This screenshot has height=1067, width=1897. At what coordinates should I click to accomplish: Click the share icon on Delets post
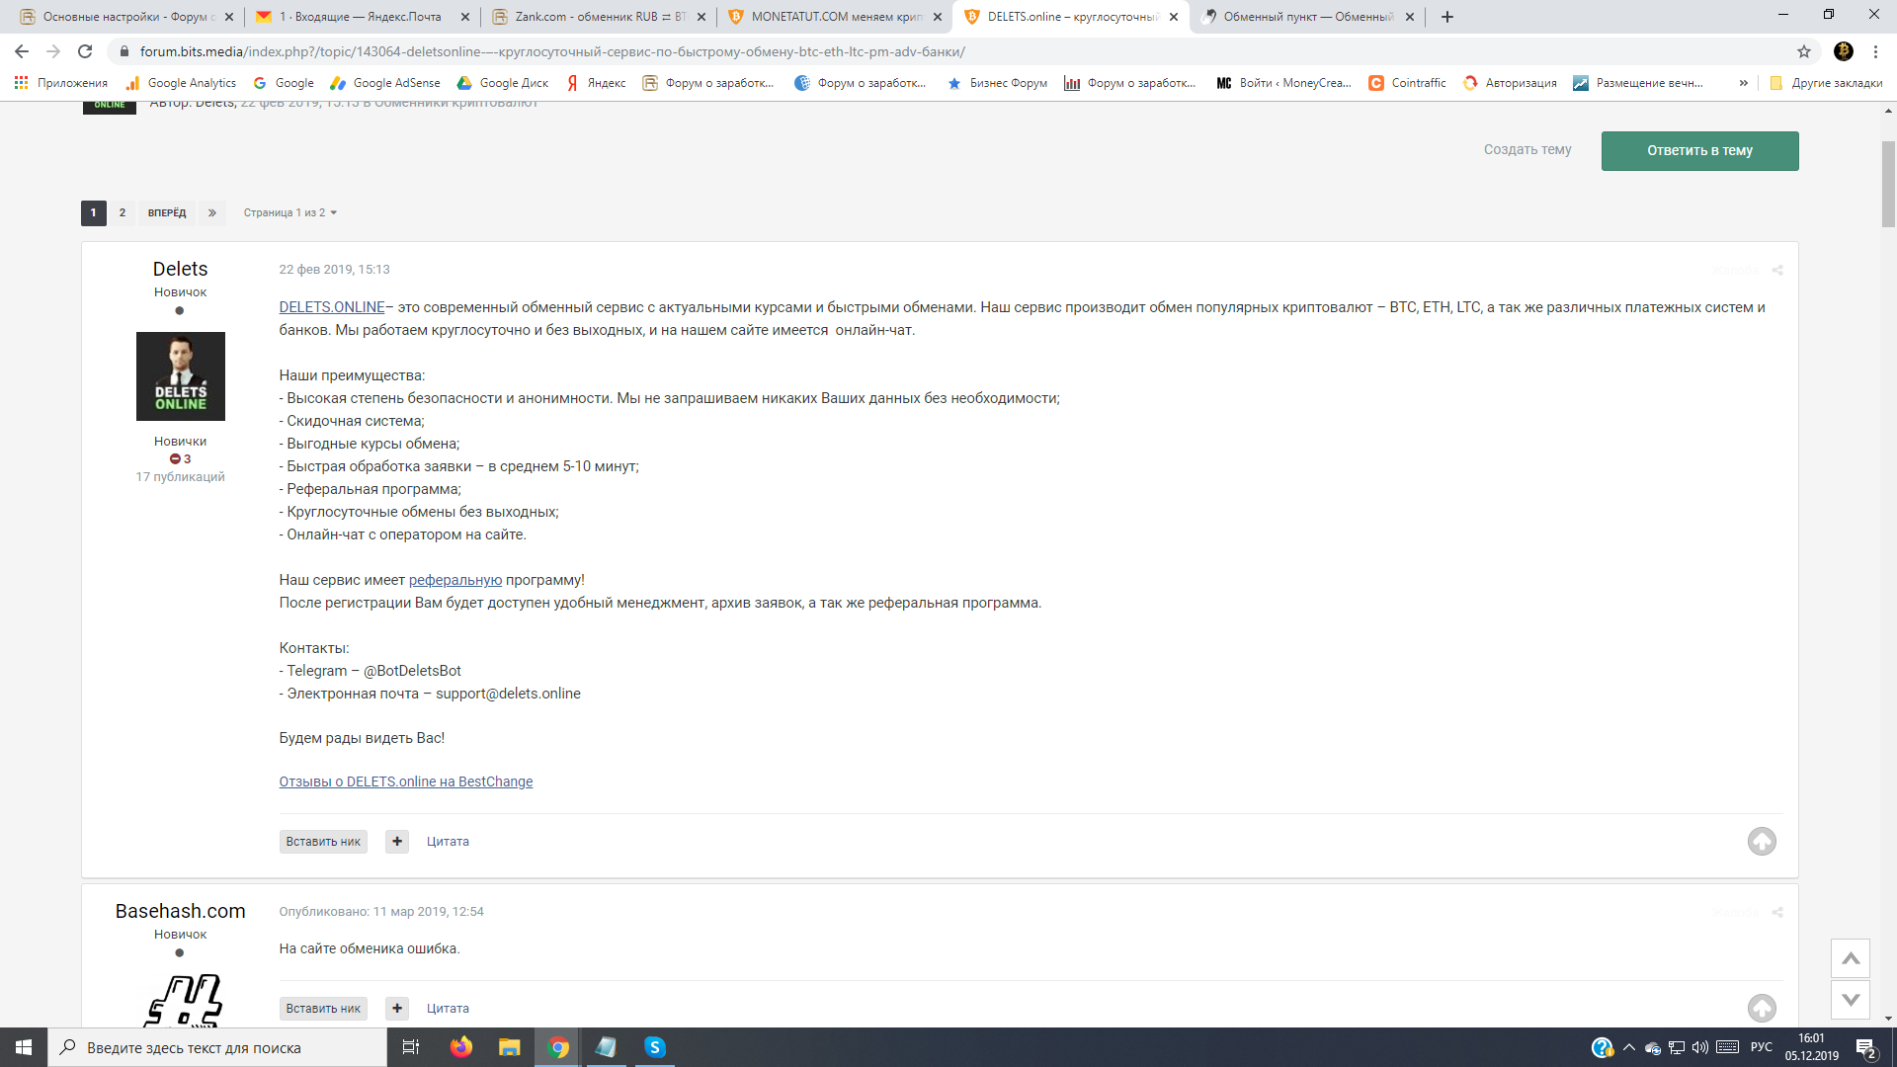click(1777, 271)
